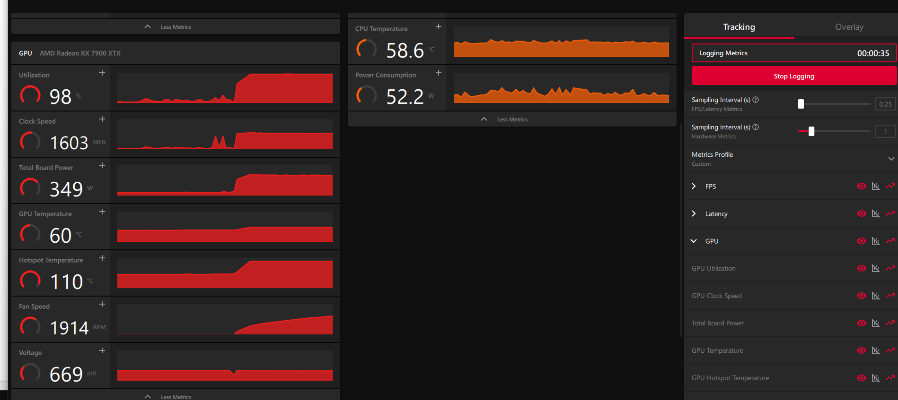This screenshot has width=898, height=400.
Task: Click the vertical scrollbar beside tracking panel
Action: tap(681, 230)
